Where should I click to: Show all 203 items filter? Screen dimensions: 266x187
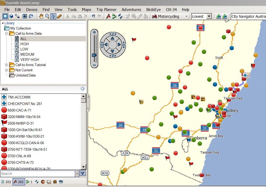click(x=6, y=182)
